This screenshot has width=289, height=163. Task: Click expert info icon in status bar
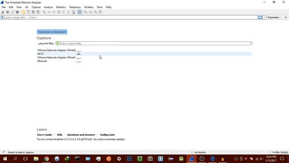tap(4, 152)
